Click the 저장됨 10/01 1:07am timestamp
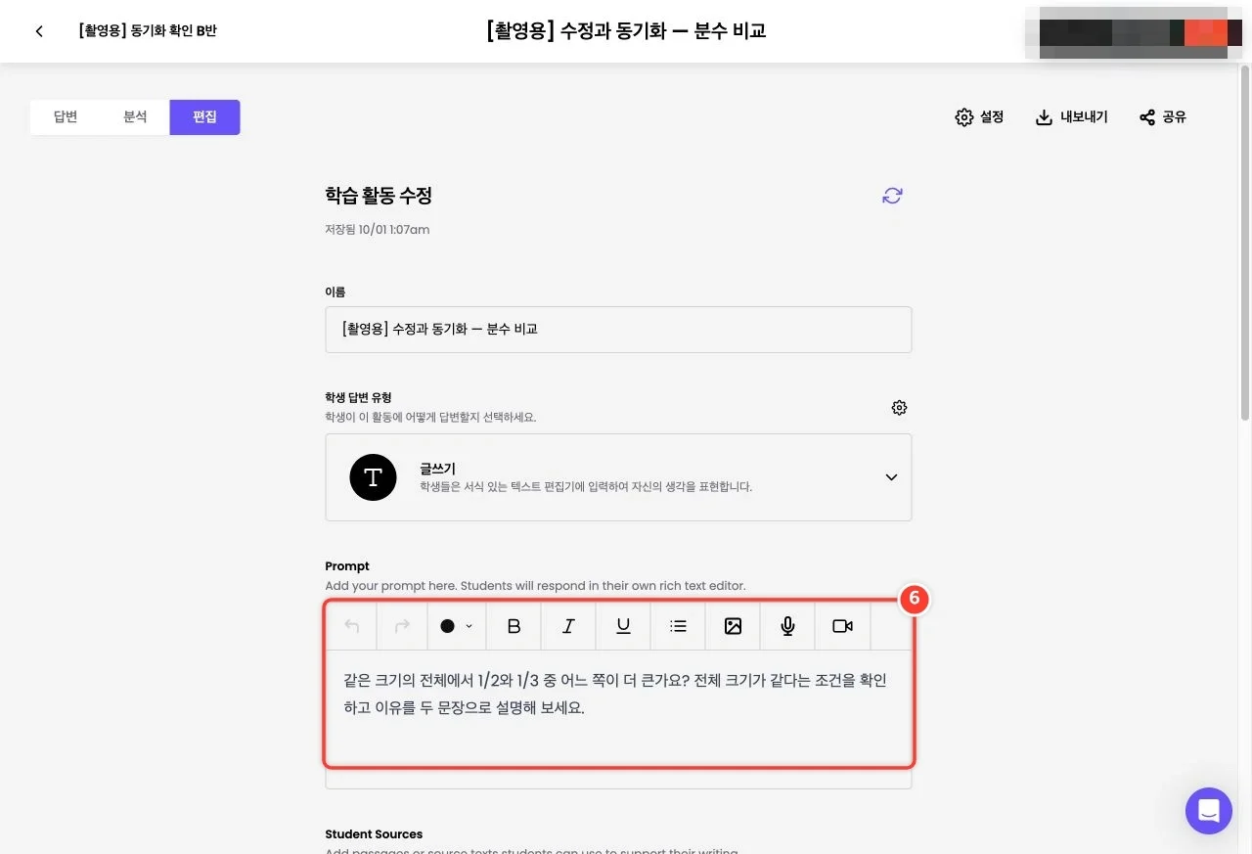This screenshot has width=1252, height=854. (x=377, y=230)
